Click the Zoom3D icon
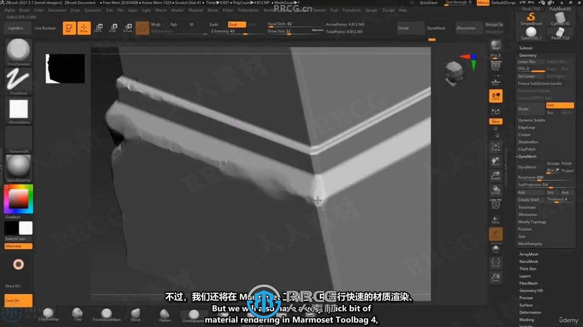The image size is (583, 327). click(x=496, y=176)
